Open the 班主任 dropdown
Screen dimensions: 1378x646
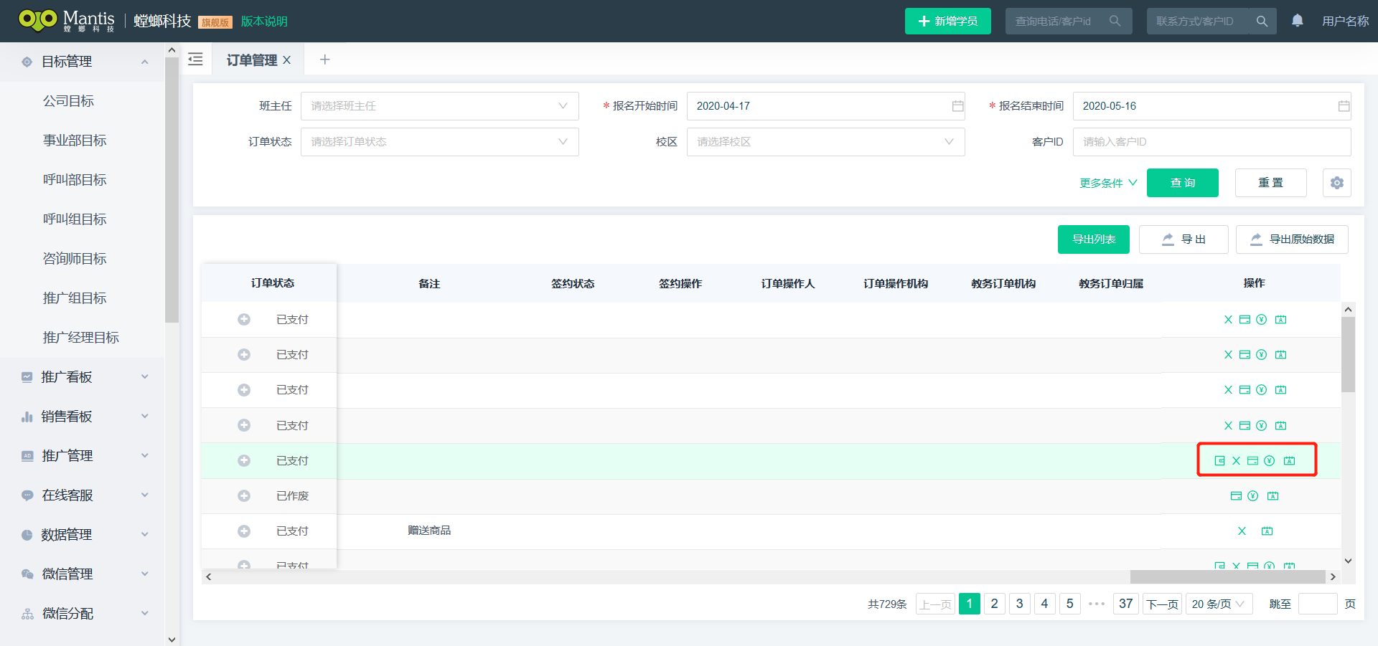[439, 106]
